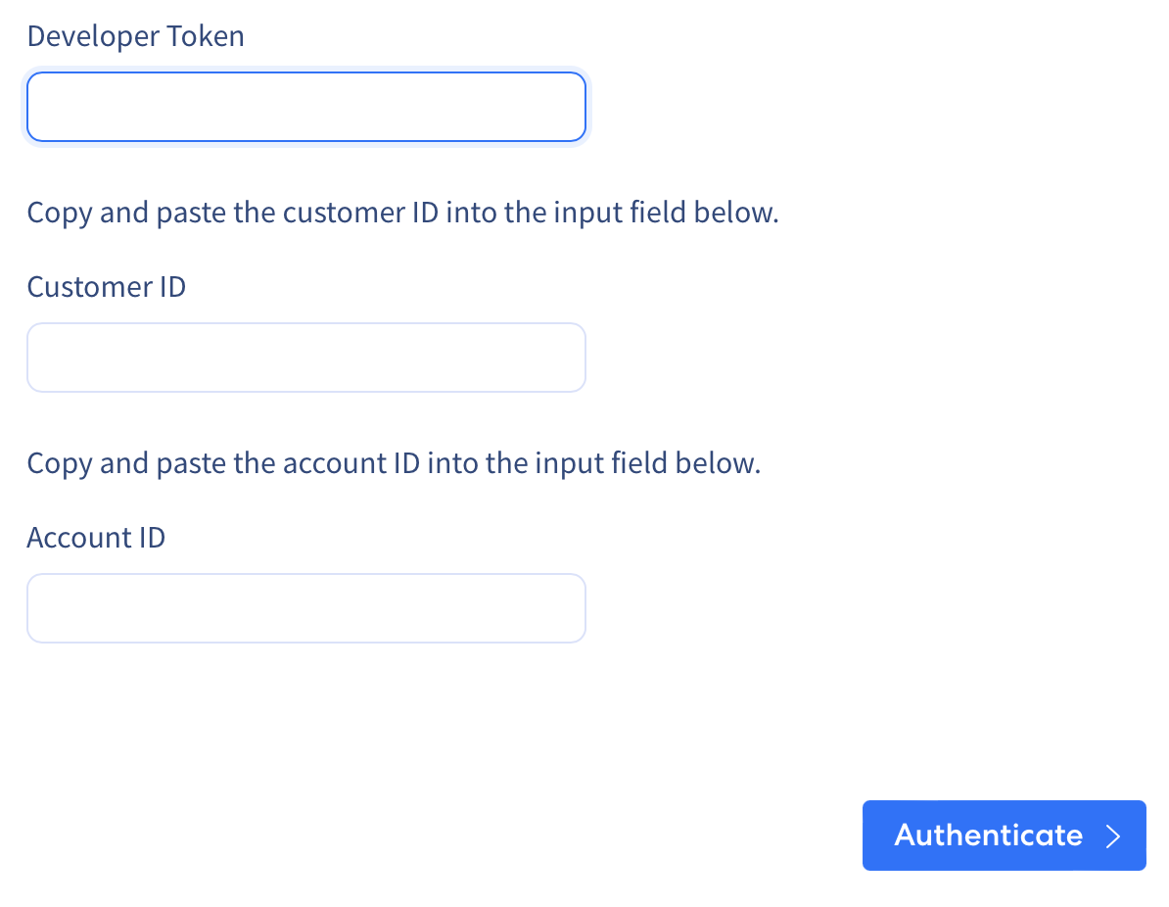This screenshot has height=907, width=1169.
Task: Click the Customer ID label
Action: (107, 286)
